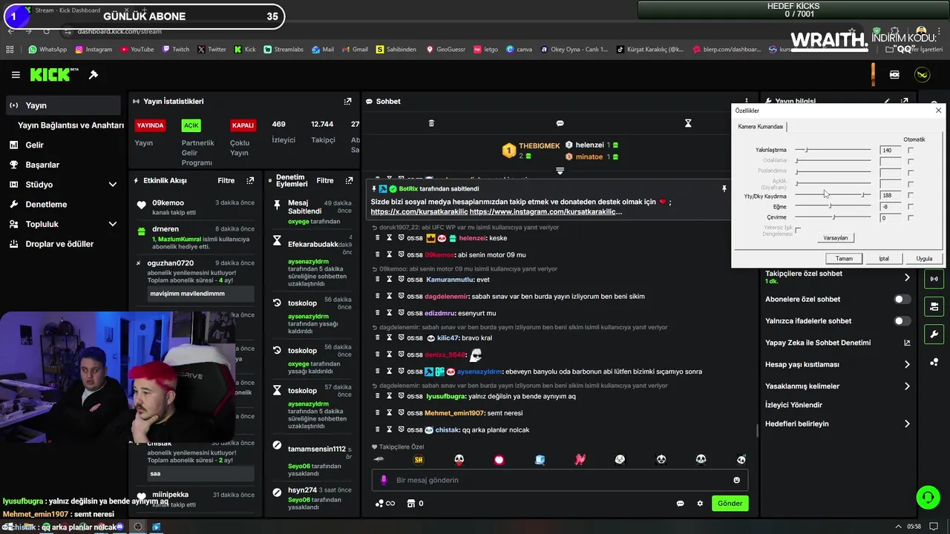The image size is (950, 534).
Task: Expand Hedefleri belirleyin settings
Action: point(907,423)
